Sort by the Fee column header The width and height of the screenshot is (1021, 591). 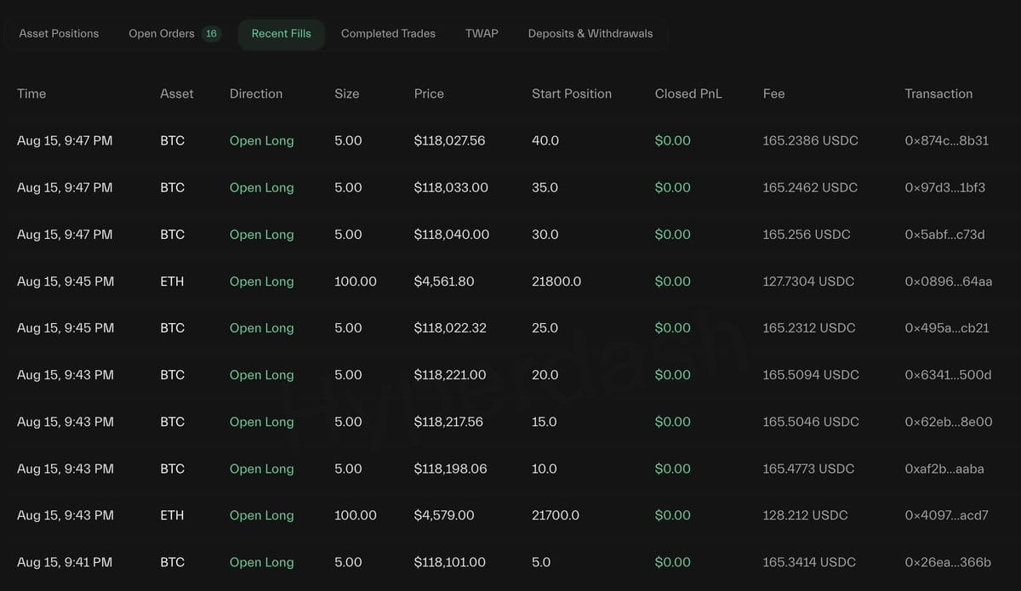tap(773, 94)
